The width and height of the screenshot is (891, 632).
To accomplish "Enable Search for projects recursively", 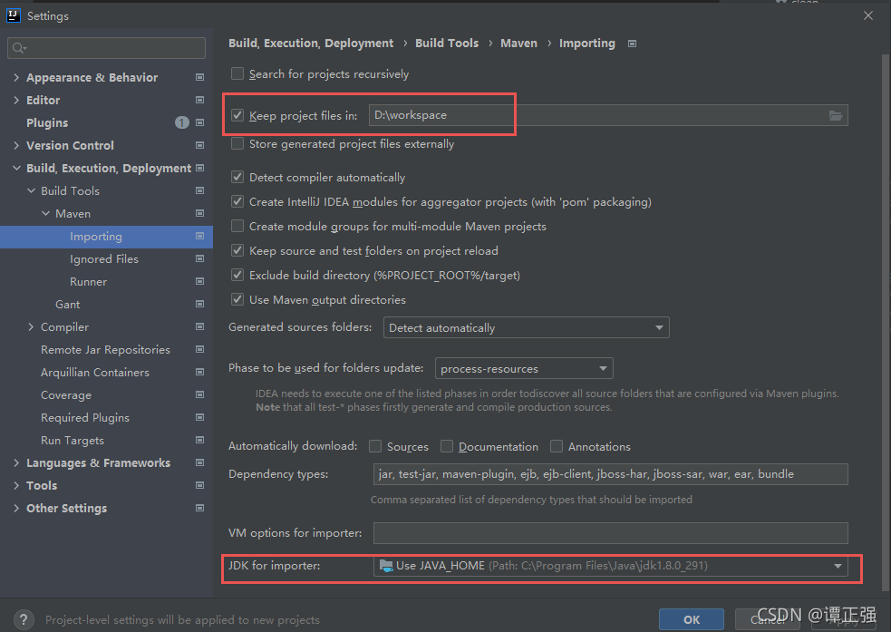I will point(237,73).
